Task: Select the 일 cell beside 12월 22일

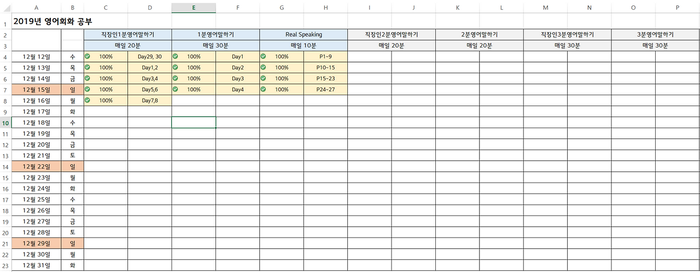Action: pyautogui.click(x=73, y=166)
